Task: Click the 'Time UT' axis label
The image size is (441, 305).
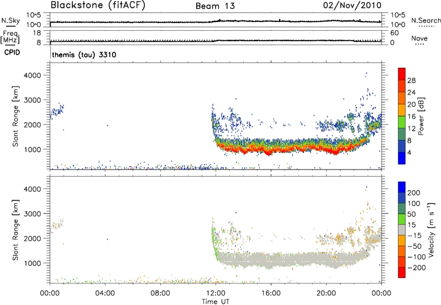Action: pyautogui.click(x=216, y=302)
